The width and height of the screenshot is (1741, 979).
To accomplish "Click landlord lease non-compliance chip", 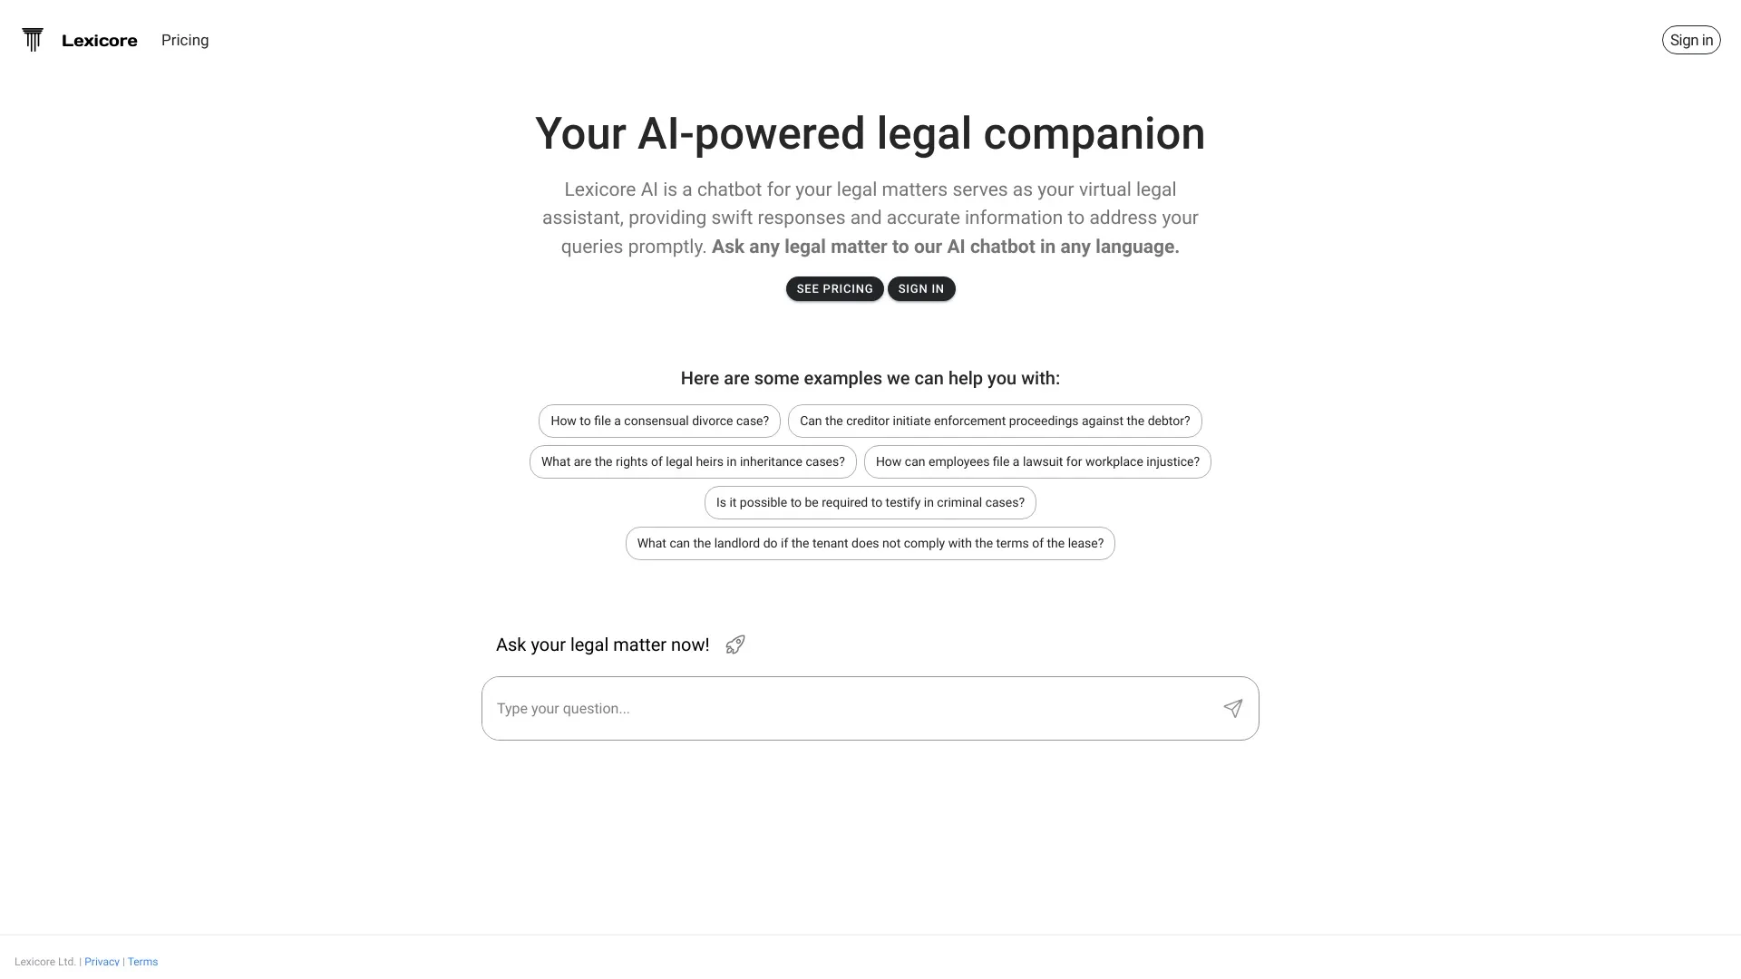I will pos(870,543).
